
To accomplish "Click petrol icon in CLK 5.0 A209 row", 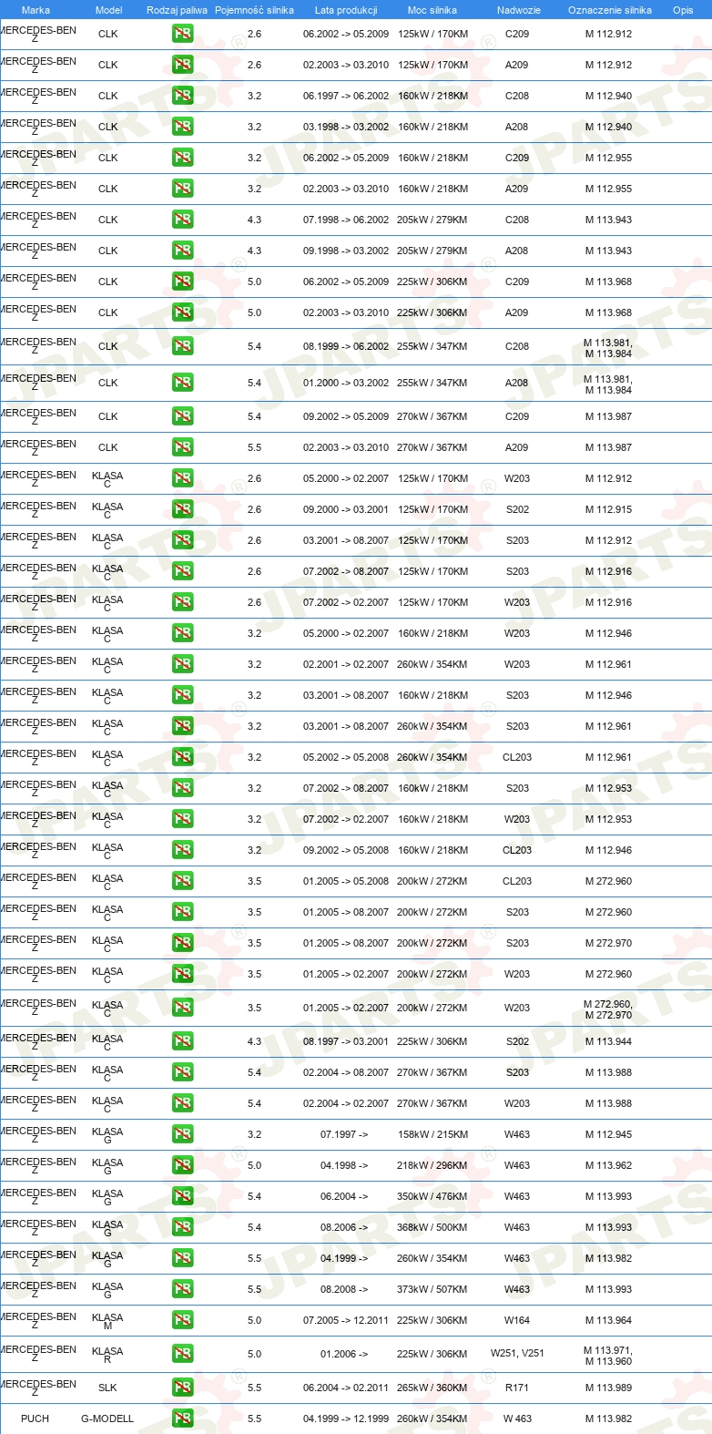I will (182, 313).
